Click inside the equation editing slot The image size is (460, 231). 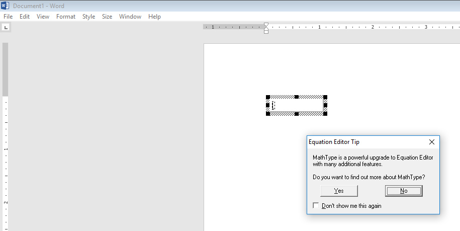click(273, 105)
